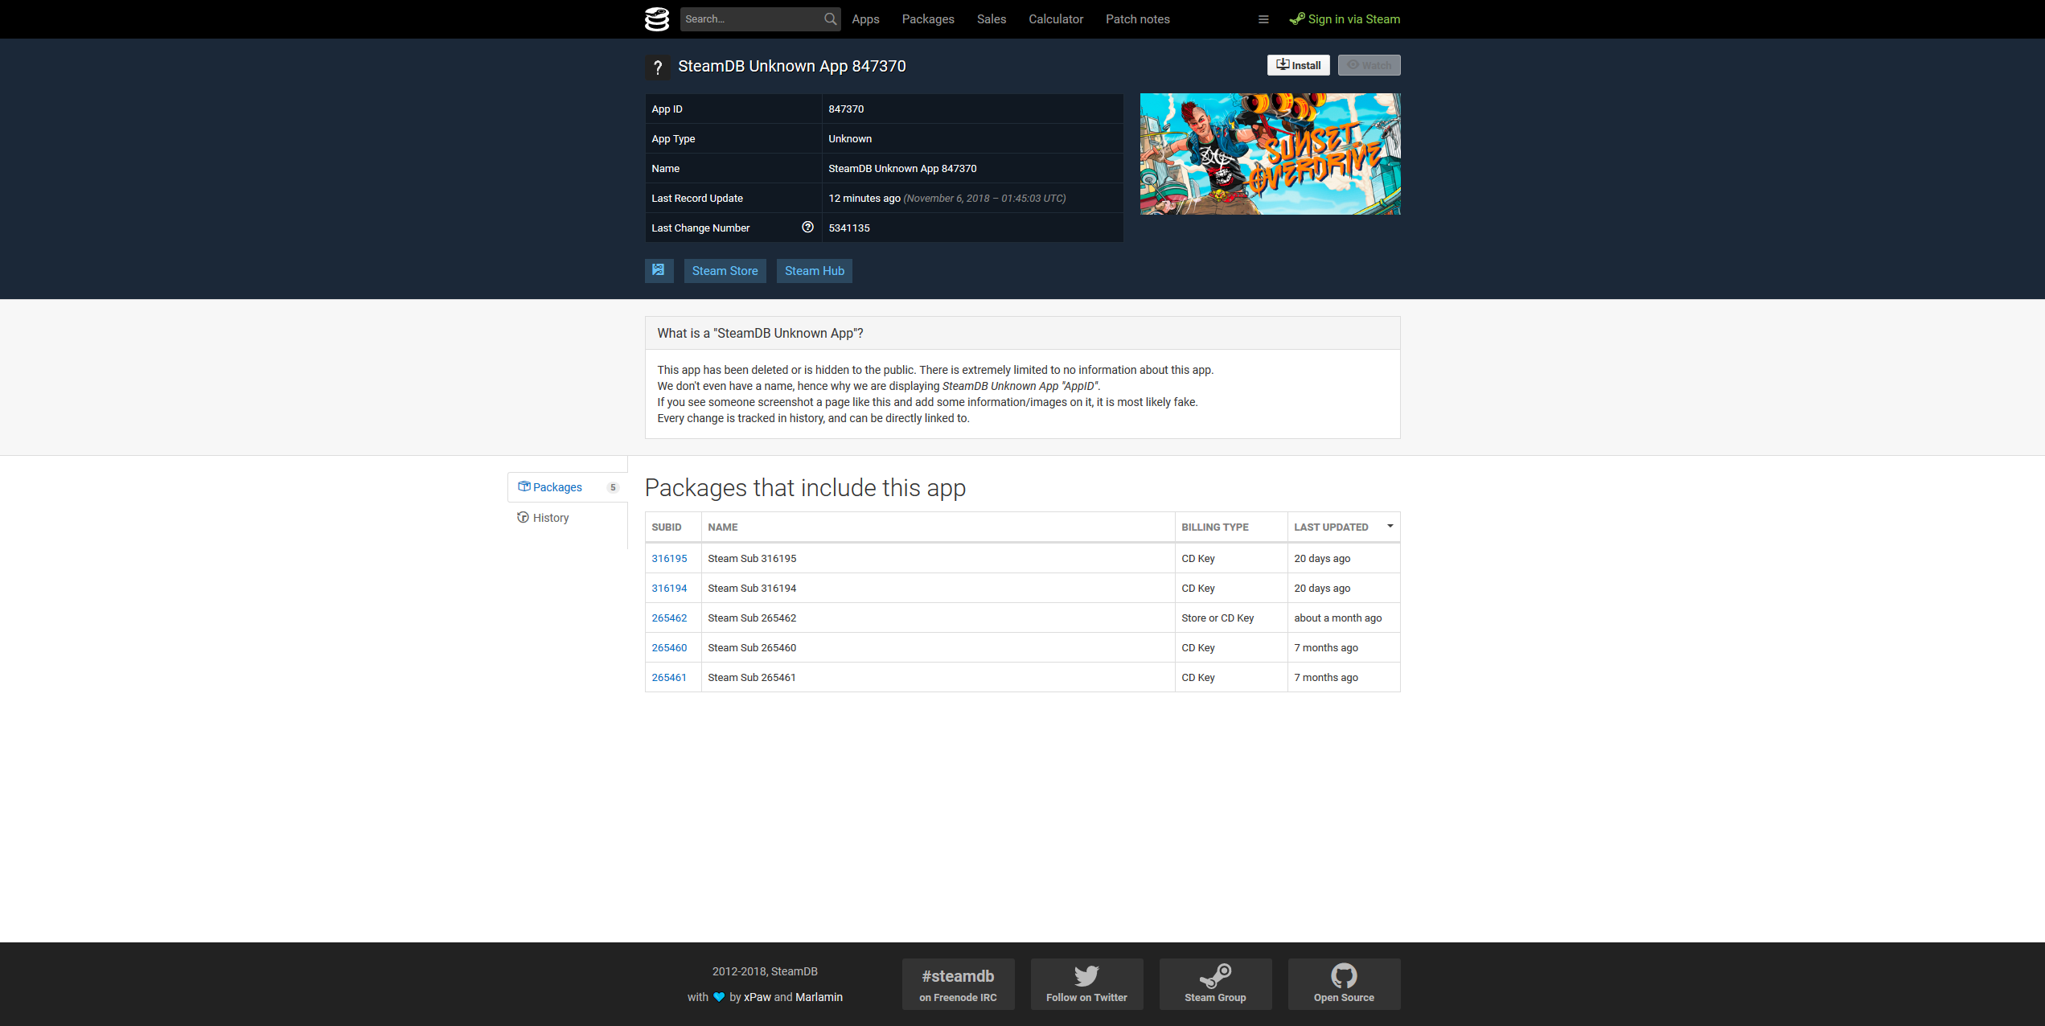The width and height of the screenshot is (2045, 1026).
Task: Click the help icon beside Last Change Number
Action: tap(807, 228)
